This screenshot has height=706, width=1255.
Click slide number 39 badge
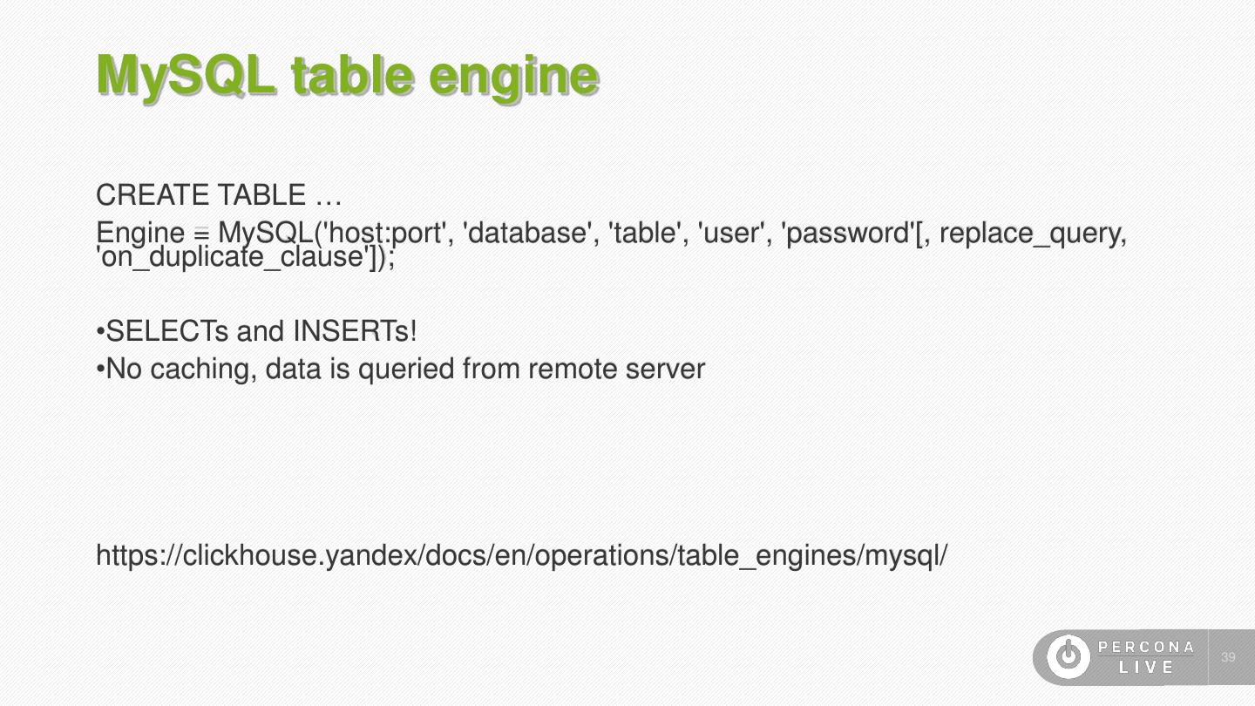1229,657
